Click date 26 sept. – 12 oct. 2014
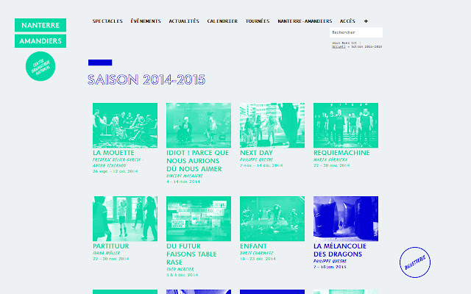This screenshot has width=471, height=294. click(x=115, y=171)
